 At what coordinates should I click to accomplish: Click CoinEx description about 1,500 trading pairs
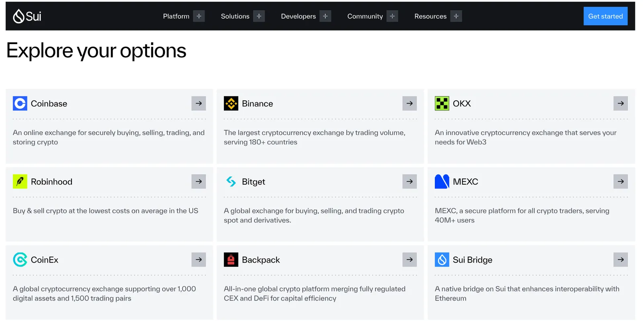(x=104, y=294)
